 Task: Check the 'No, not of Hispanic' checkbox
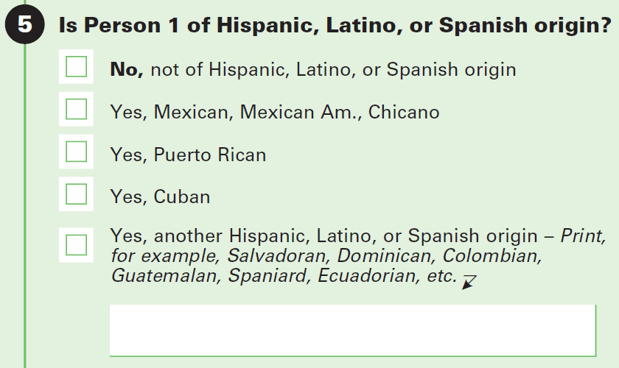click(77, 67)
